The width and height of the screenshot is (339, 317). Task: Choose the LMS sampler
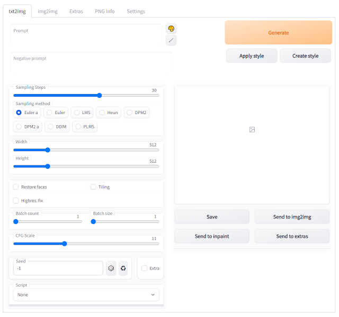point(82,113)
